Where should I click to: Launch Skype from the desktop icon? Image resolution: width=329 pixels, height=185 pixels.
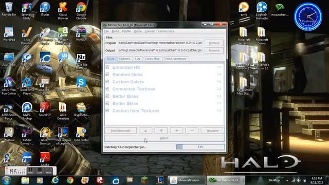[81, 84]
